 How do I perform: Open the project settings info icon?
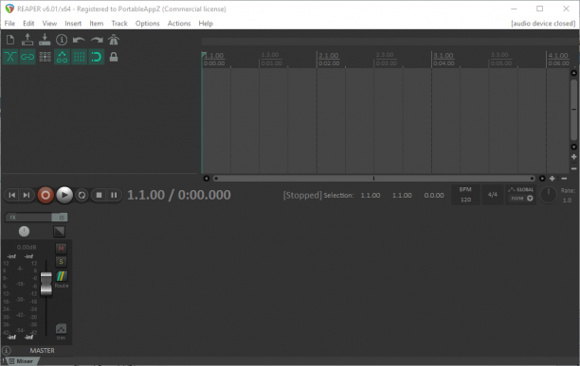pyautogui.click(x=62, y=40)
